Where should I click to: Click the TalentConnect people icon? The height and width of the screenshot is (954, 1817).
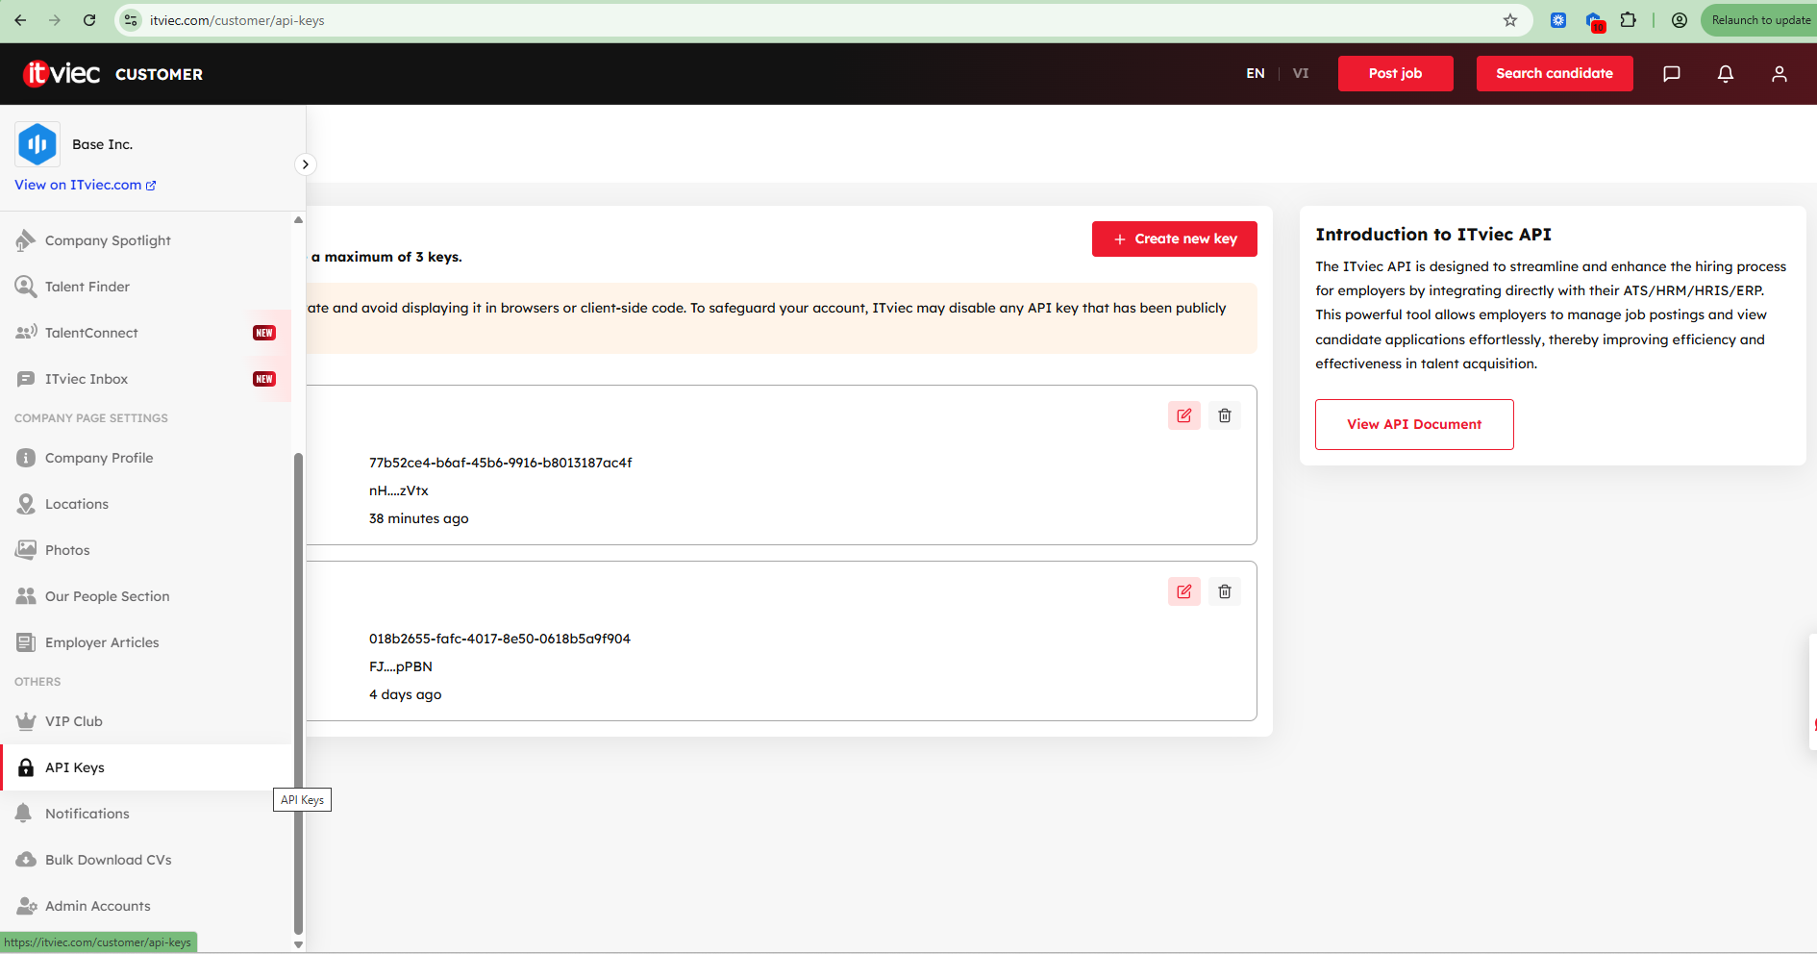(x=26, y=333)
